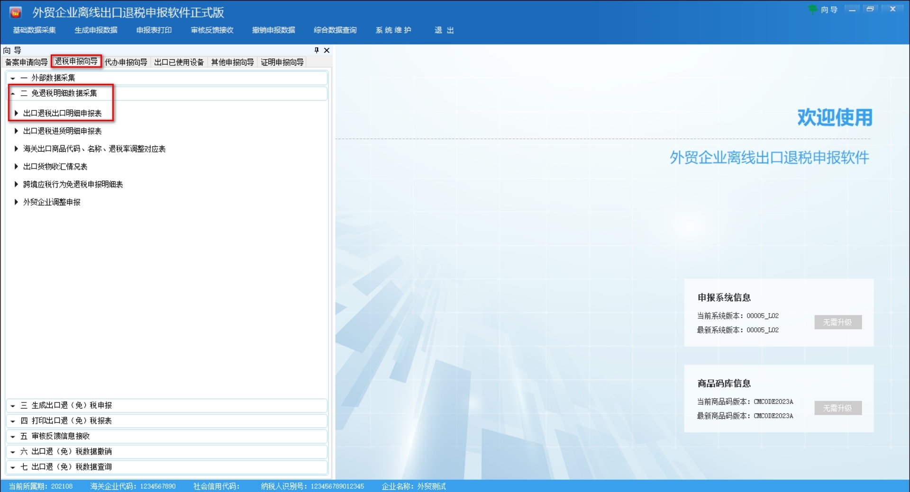Open the 系统维护 menu
The width and height of the screenshot is (910, 492).
(x=393, y=30)
